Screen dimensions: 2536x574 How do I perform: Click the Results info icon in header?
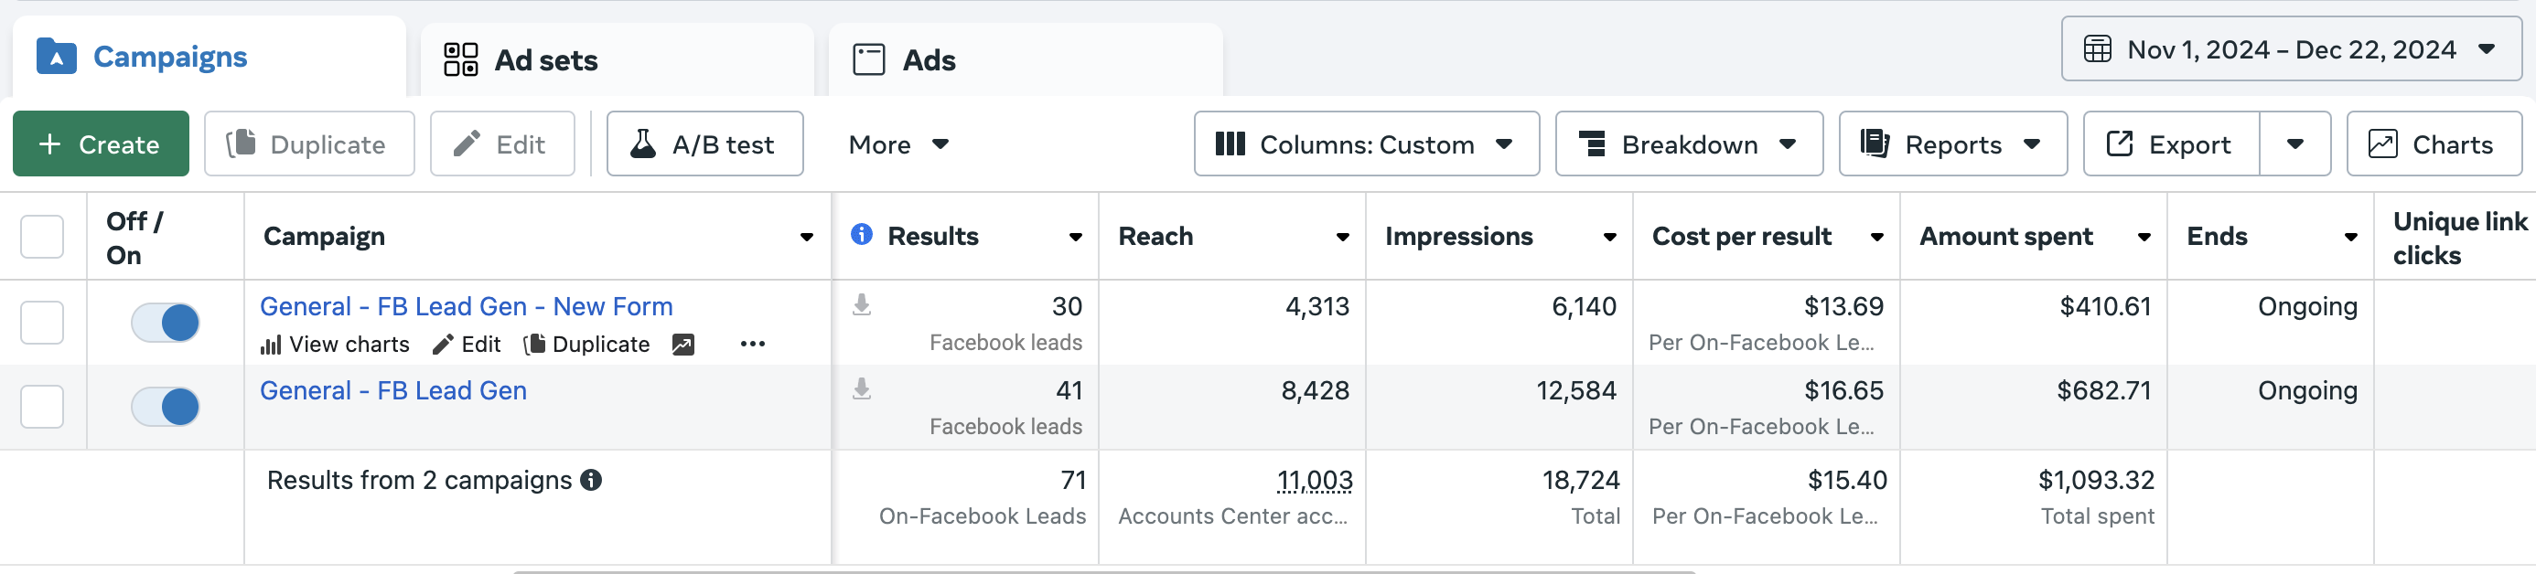[862, 235]
